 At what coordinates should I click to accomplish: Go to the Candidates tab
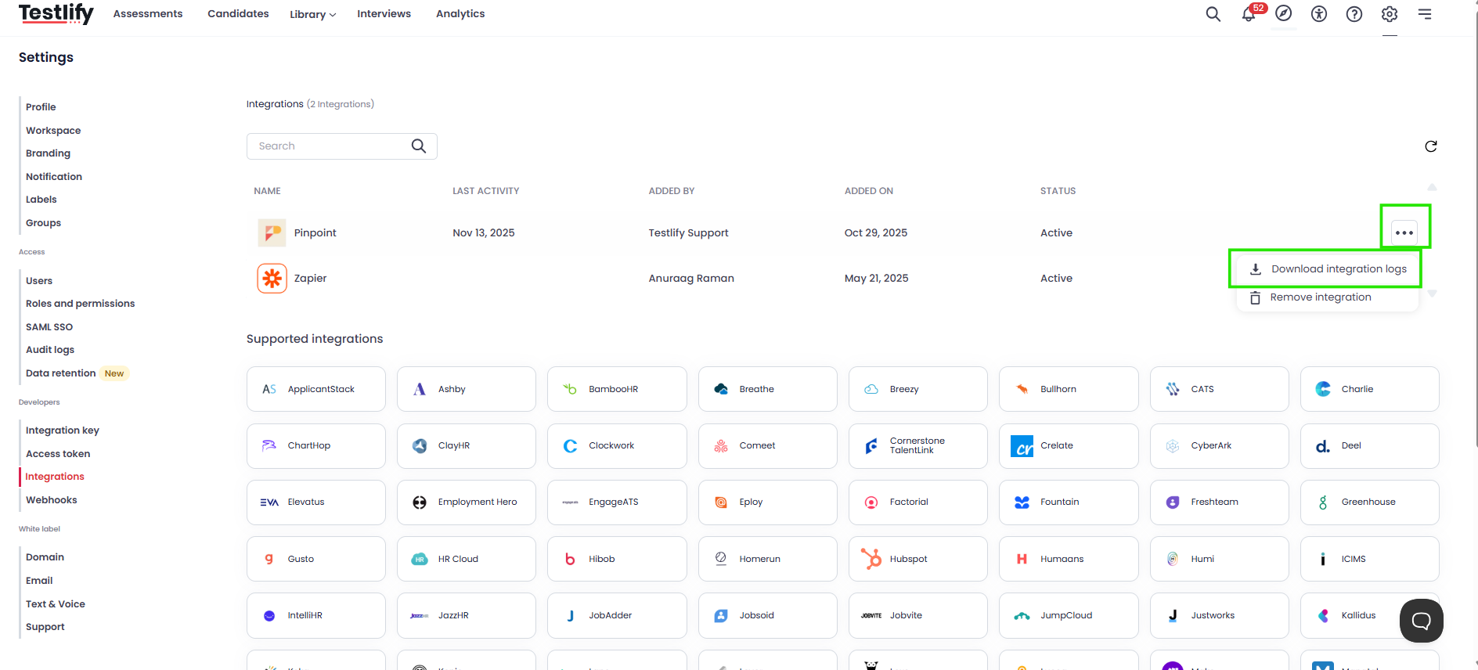click(x=238, y=13)
